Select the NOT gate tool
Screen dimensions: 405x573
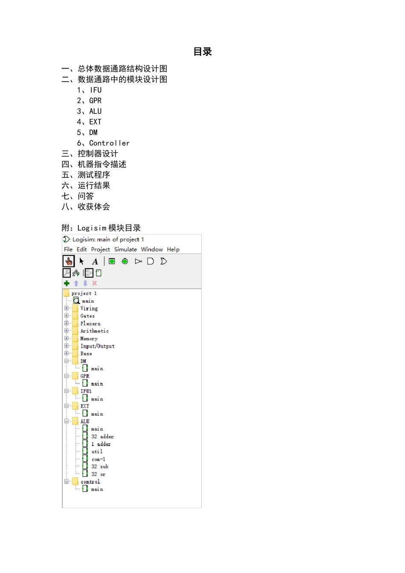click(138, 261)
